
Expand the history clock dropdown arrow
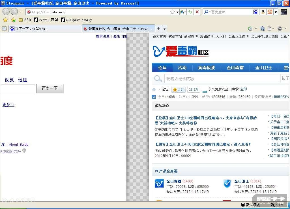(x=256, y=29)
